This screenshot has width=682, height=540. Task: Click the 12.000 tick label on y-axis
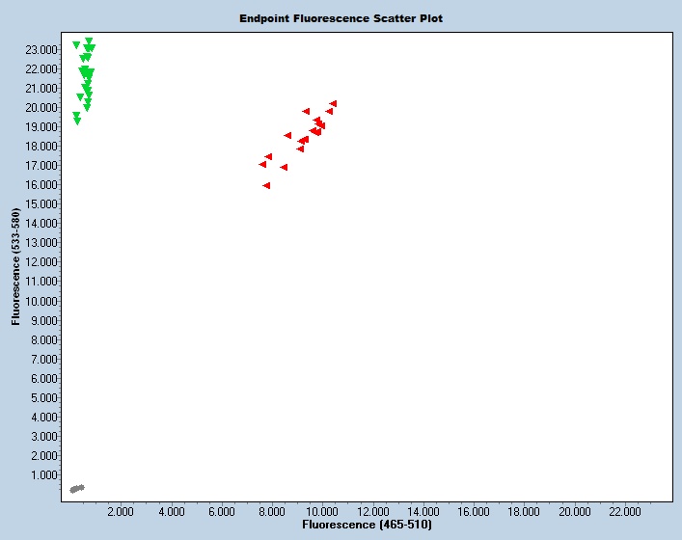[41, 262]
